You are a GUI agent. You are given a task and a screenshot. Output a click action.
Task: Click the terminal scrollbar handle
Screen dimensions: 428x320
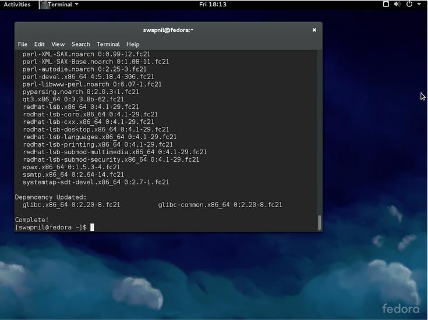coord(319,222)
